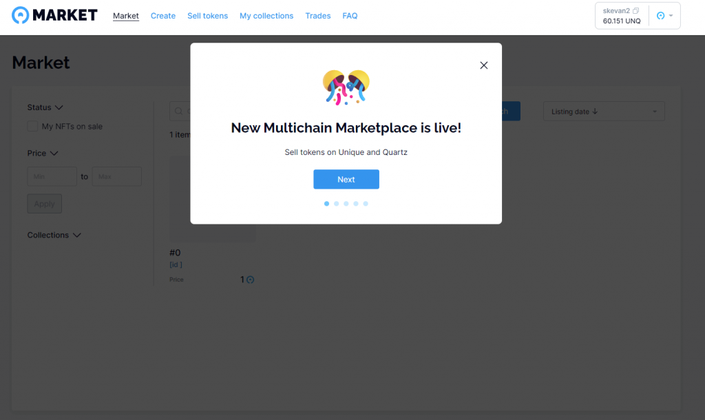The image size is (705, 420).
Task: Open the Trades tab
Action: [x=318, y=16]
